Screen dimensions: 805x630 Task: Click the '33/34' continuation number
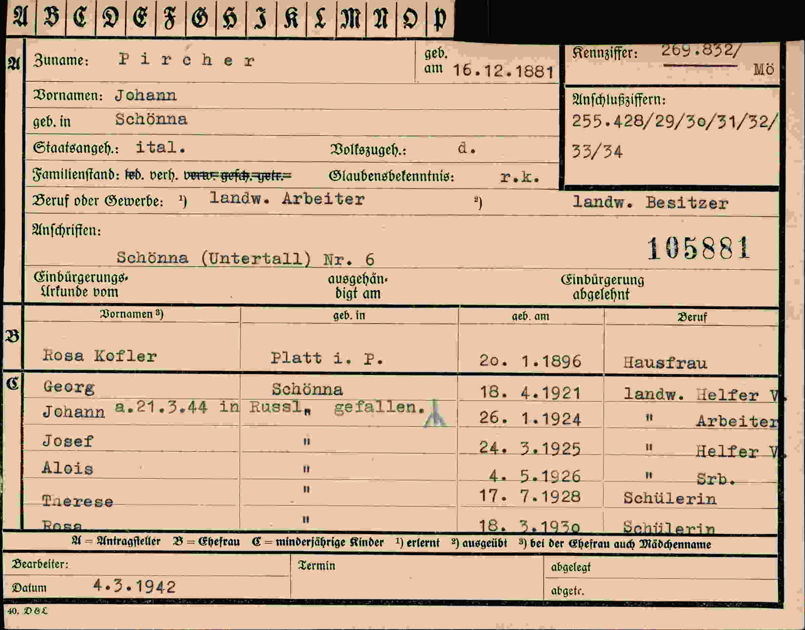[x=597, y=152]
